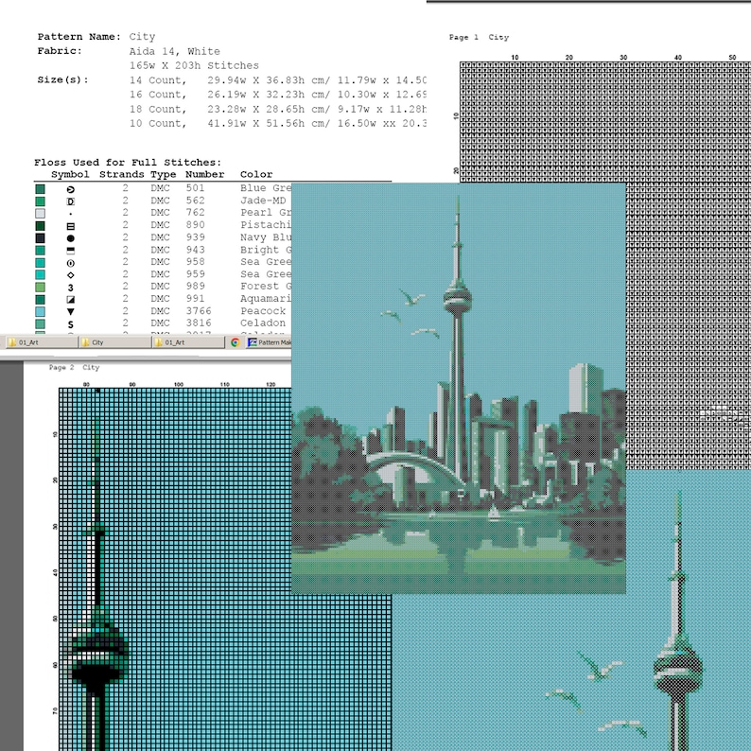Open the City folder taskbar button
751x751 pixels.
point(115,342)
